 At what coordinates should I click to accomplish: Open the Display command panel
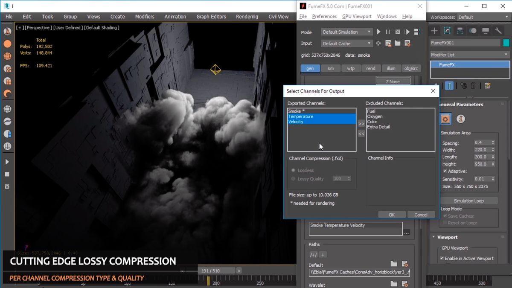point(486,31)
